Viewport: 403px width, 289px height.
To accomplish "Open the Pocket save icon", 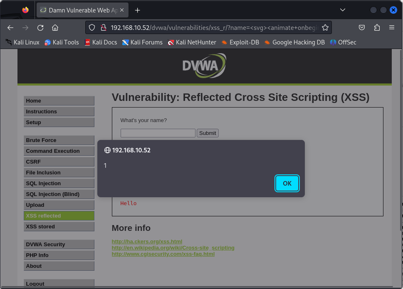I will click(362, 27).
